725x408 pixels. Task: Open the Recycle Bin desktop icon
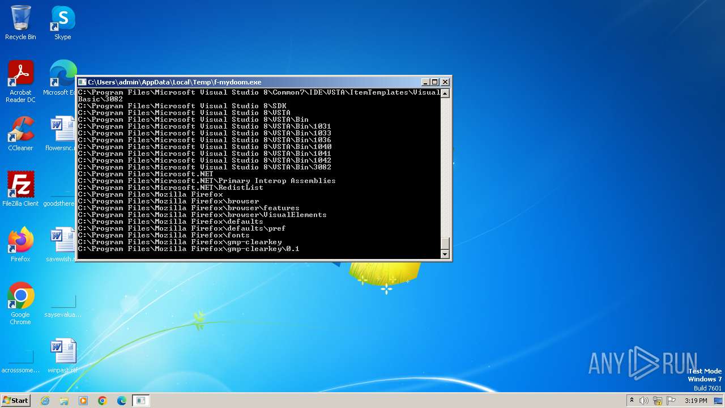(x=20, y=23)
